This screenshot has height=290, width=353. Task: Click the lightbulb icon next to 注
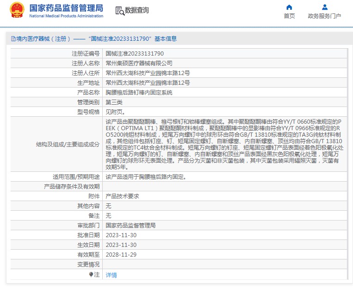tap(91, 274)
